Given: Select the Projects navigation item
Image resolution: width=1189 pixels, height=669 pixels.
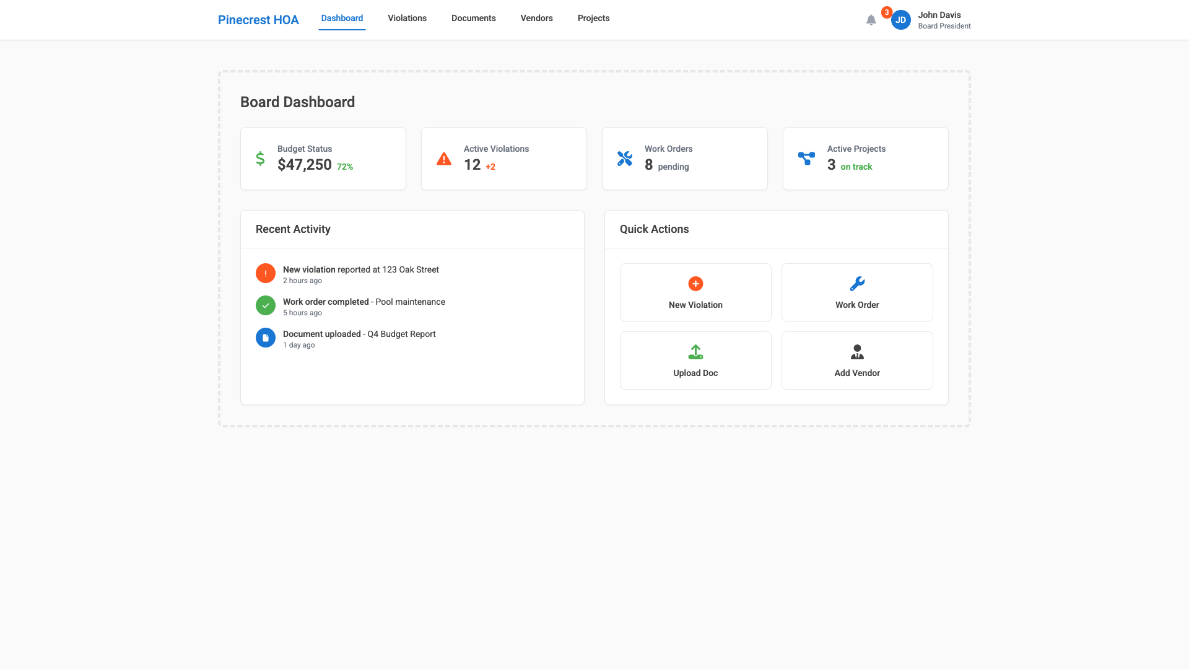Looking at the screenshot, I should pyautogui.click(x=593, y=18).
